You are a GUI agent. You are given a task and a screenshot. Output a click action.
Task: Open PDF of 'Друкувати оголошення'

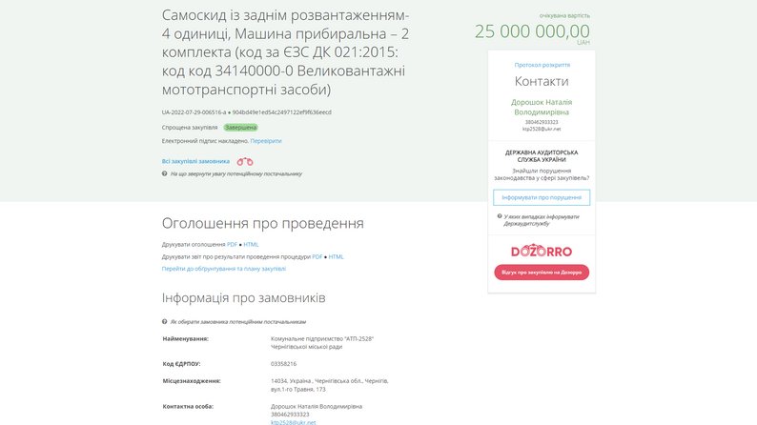(x=232, y=245)
